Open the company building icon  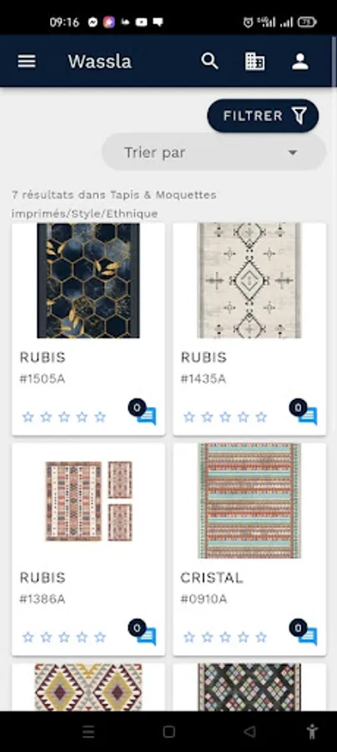254,61
